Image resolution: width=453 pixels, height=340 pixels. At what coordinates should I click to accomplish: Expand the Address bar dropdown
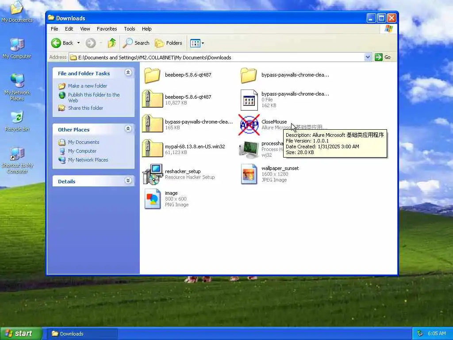(368, 57)
